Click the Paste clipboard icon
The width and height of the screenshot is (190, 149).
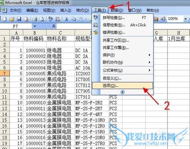(81, 19)
